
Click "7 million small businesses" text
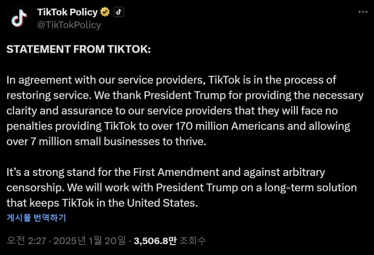95,141
